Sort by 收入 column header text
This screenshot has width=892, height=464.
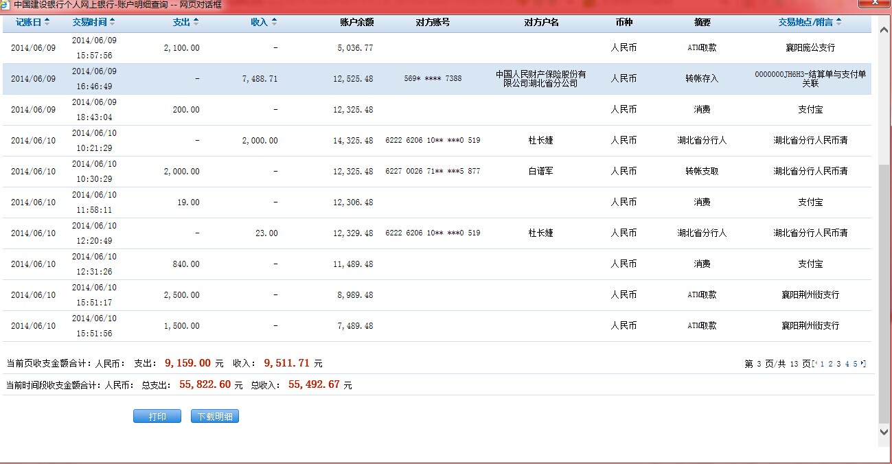[x=259, y=22]
